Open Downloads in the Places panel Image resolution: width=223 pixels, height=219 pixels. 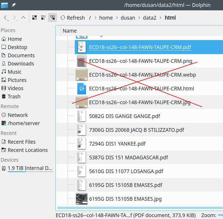point(21,64)
